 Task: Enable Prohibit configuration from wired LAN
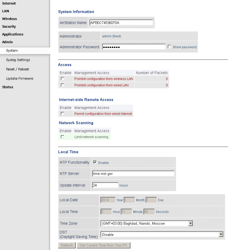(63, 85)
